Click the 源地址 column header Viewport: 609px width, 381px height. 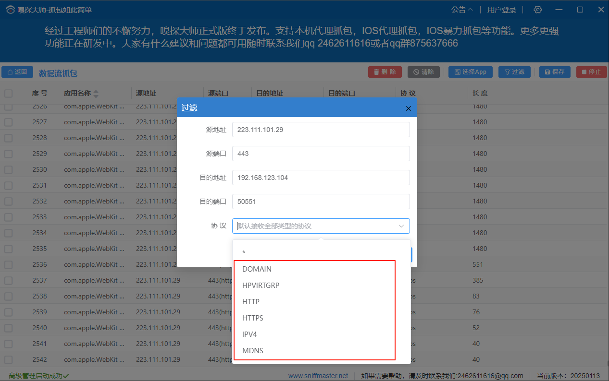coord(146,93)
